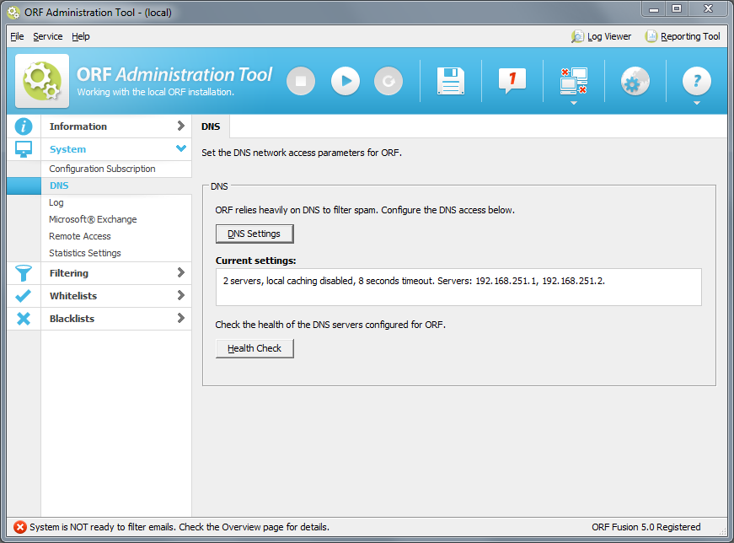
Task: Open the help question mark icon
Action: click(x=697, y=82)
